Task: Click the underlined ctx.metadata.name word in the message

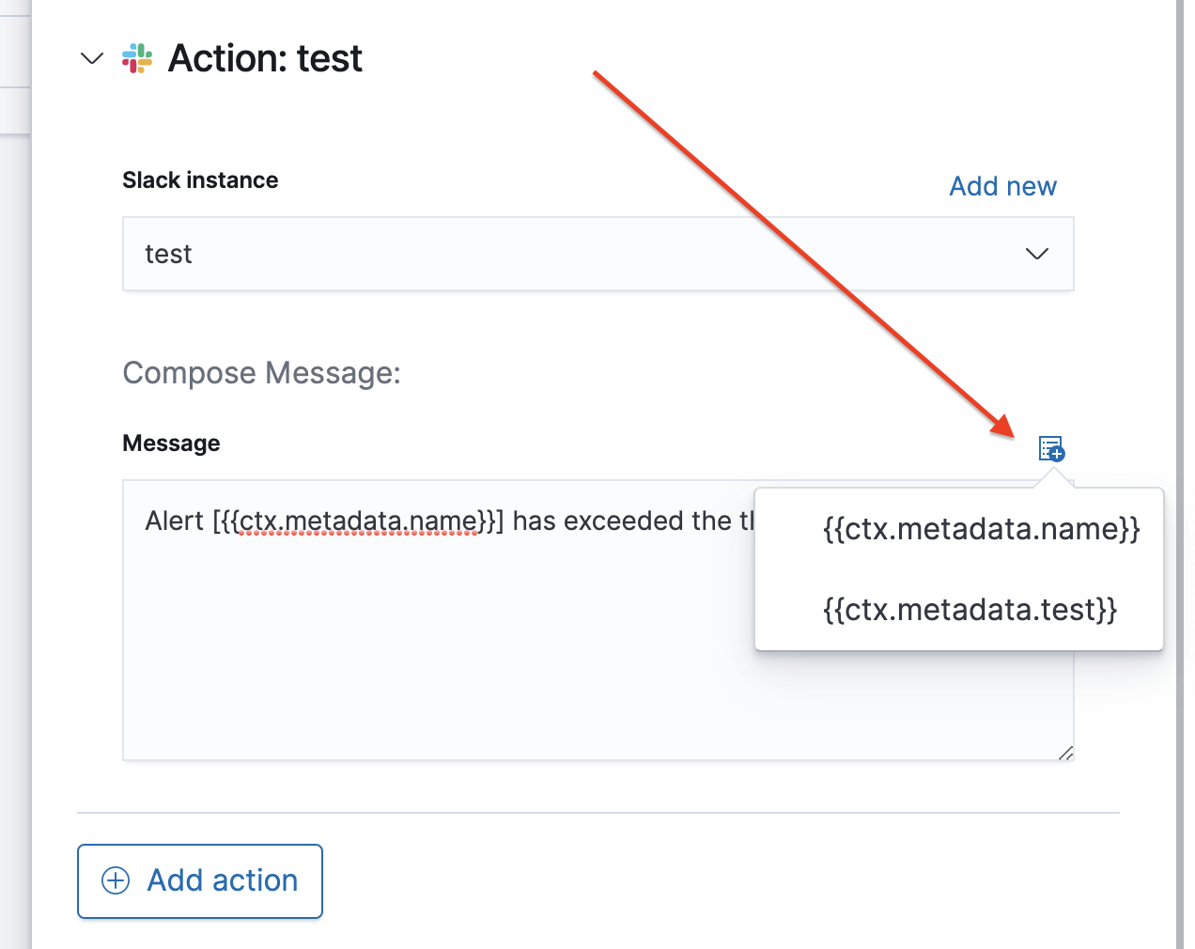Action: pyautogui.click(x=359, y=521)
